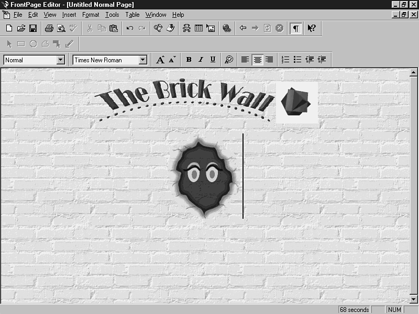Open Print Preview magnifier icon
The image size is (419, 314).
click(x=61, y=28)
